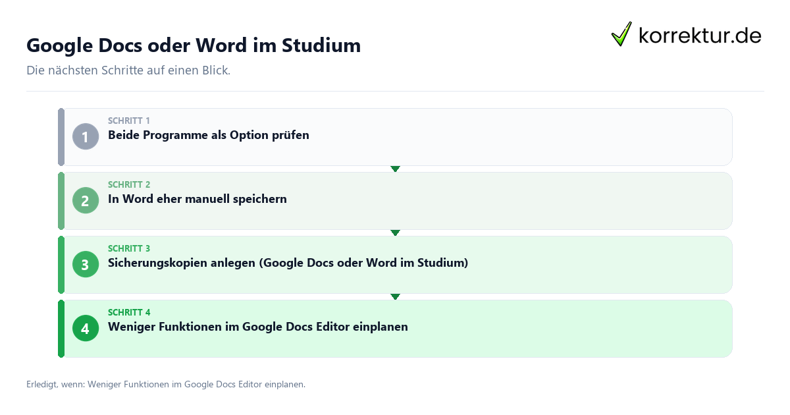Click the green checkmark logo icon
Image resolution: width=790 pixels, height=415 pixels.
tap(621, 34)
